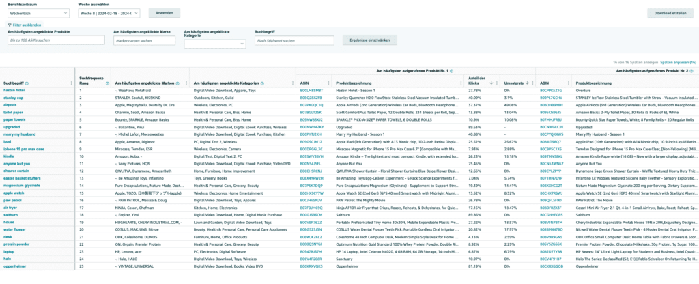The height and width of the screenshot is (284, 699).
Task: Click the Ergebnisse einschränken button
Action: pyautogui.click(x=369, y=40)
